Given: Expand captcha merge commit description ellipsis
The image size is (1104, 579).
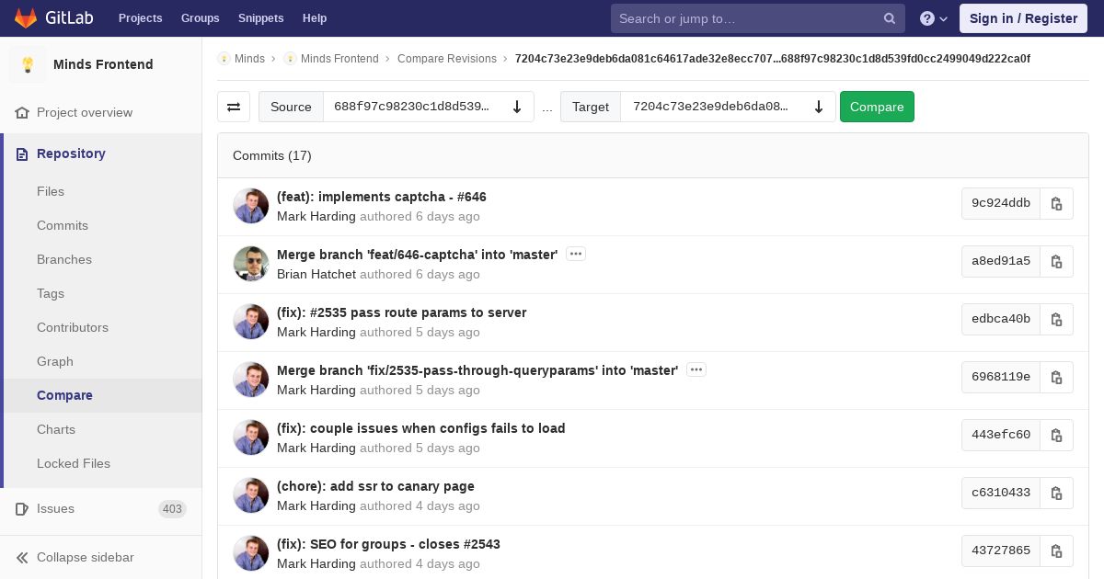Looking at the screenshot, I should [x=576, y=254].
